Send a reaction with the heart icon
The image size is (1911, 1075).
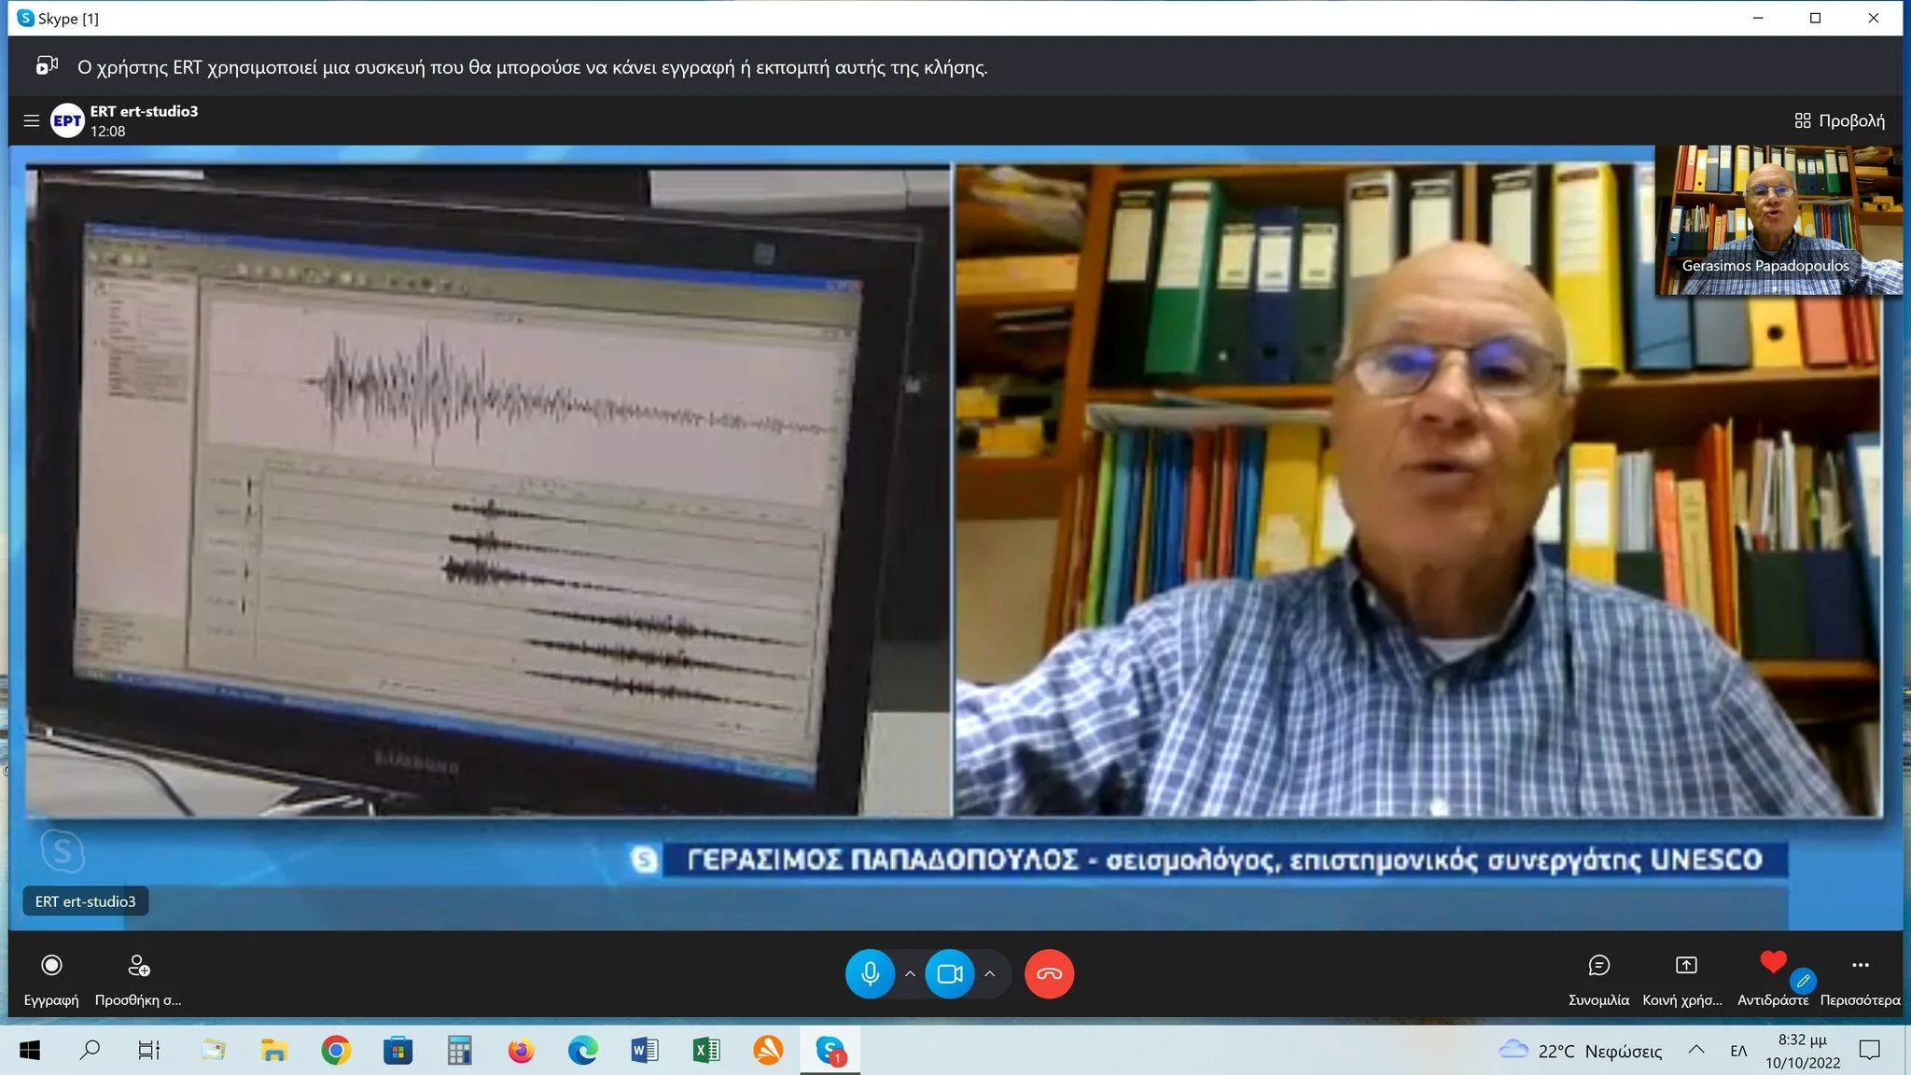[1773, 962]
